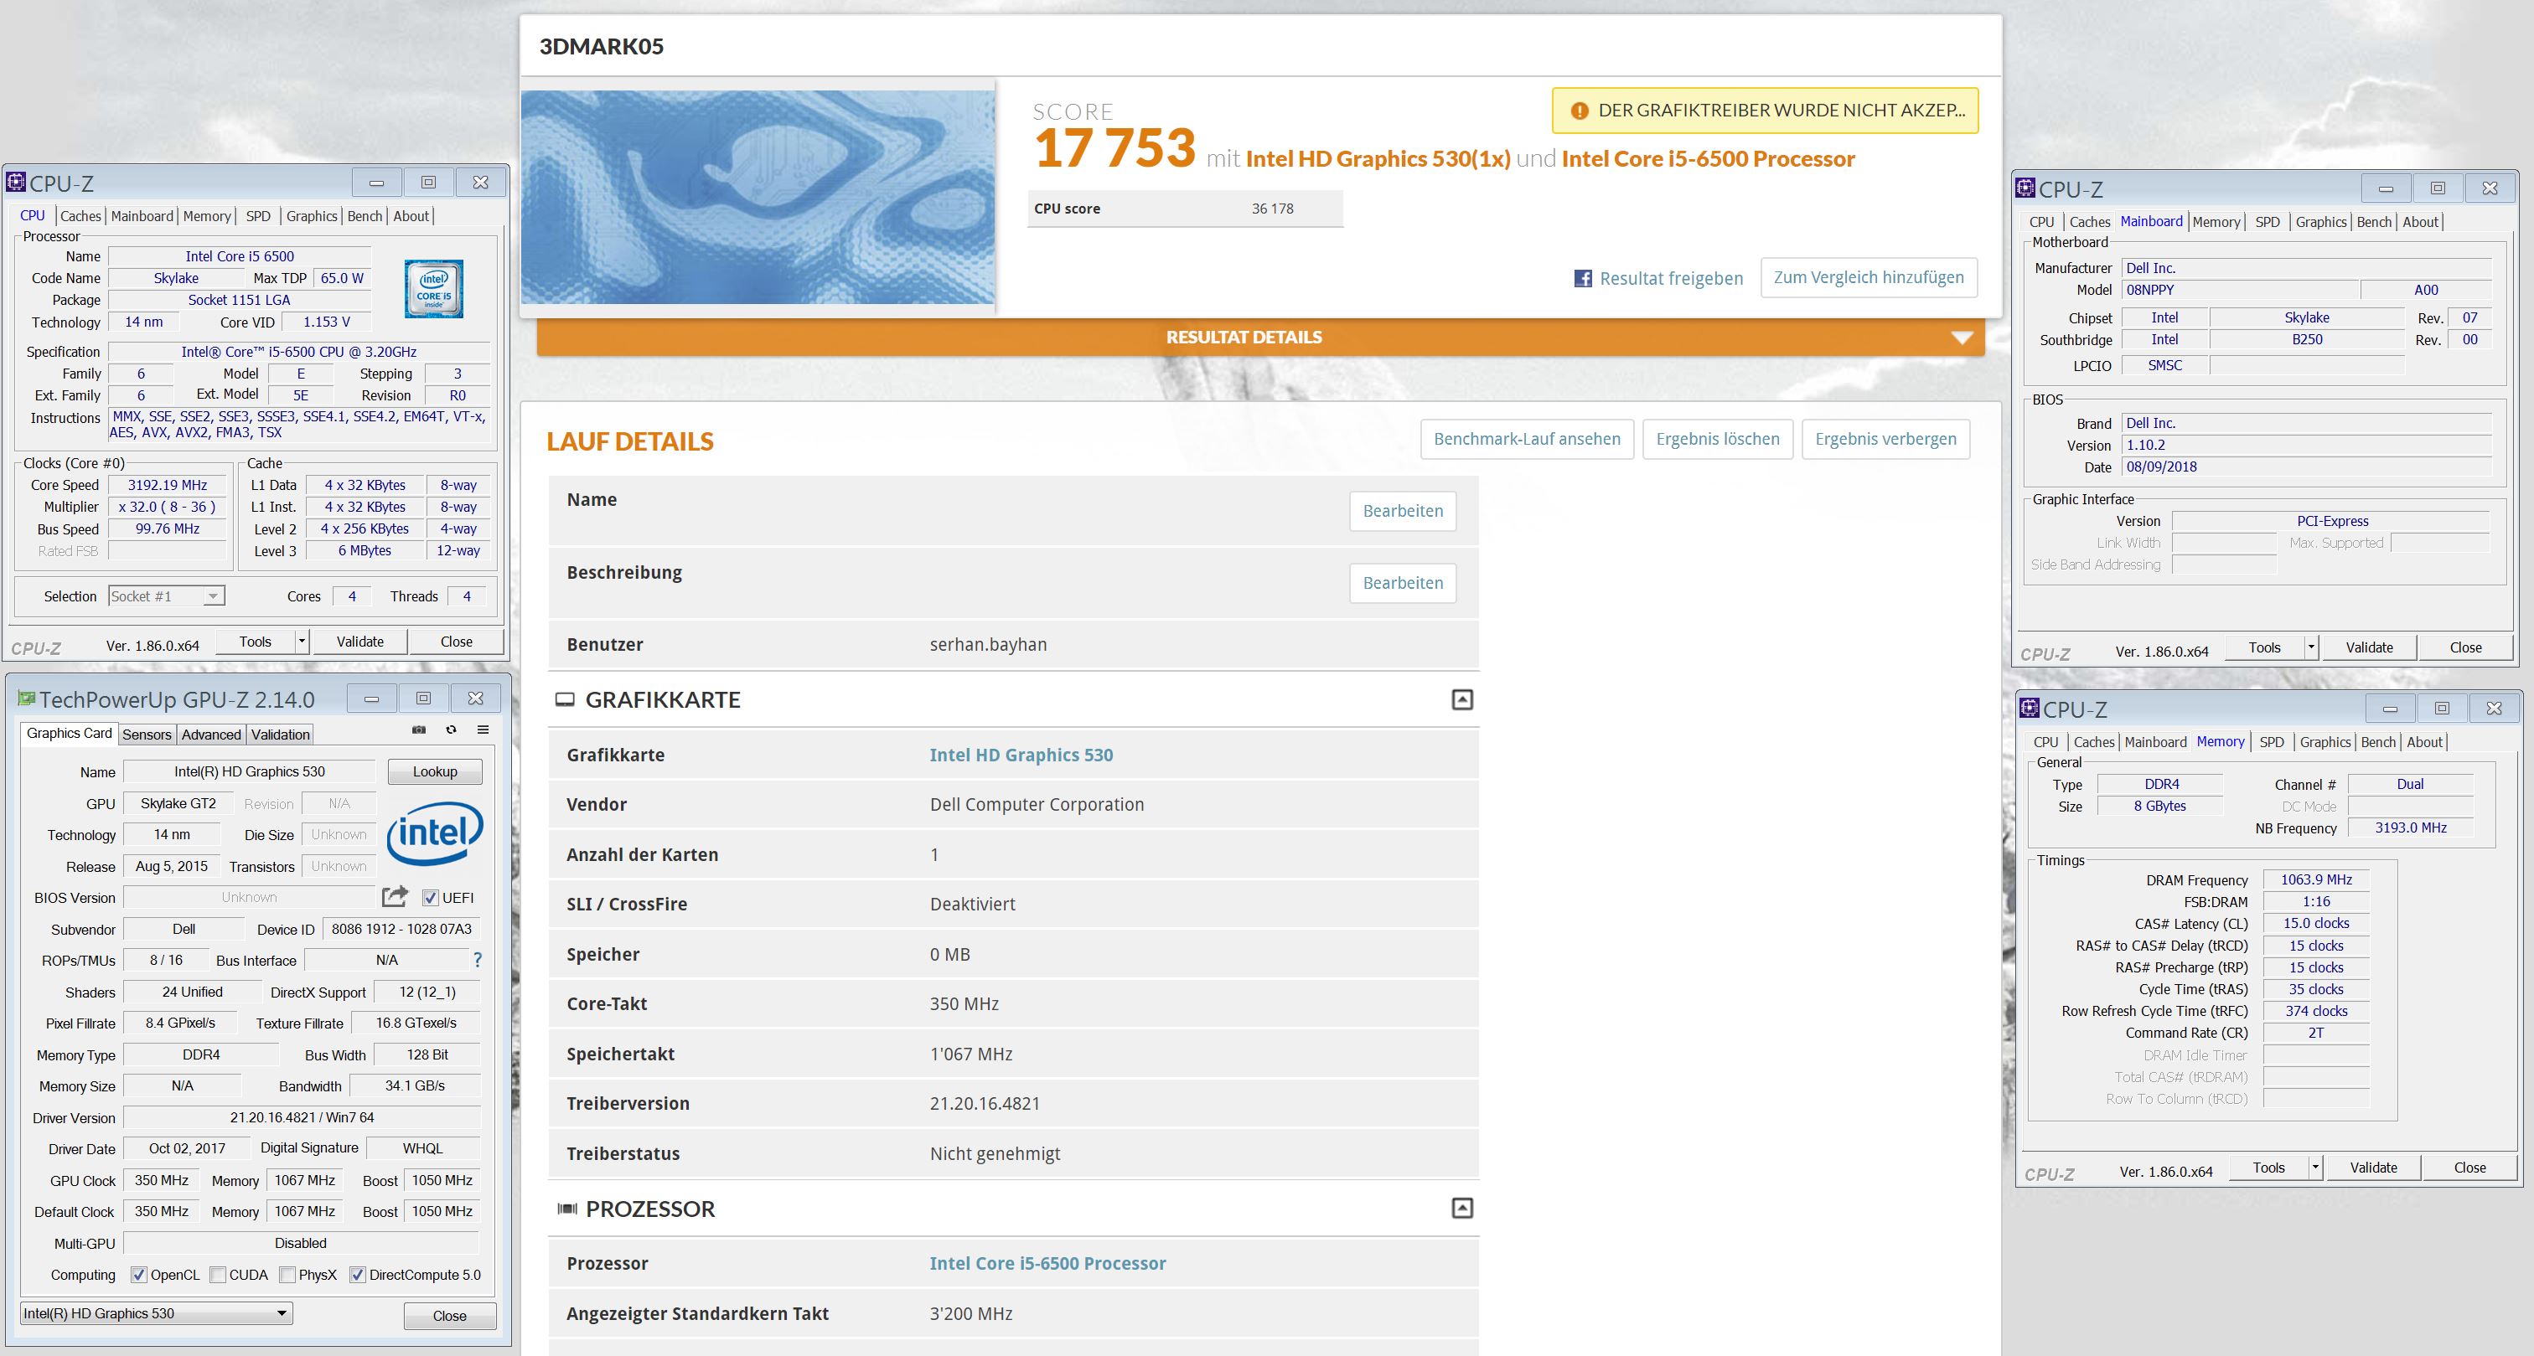This screenshot has width=2534, height=1356.
Task: Open SPD tab in CPU-Z Mainboard window
Action: click(2268, 222)
